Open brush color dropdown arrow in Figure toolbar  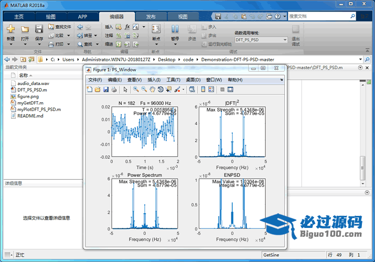click(183, 90)
